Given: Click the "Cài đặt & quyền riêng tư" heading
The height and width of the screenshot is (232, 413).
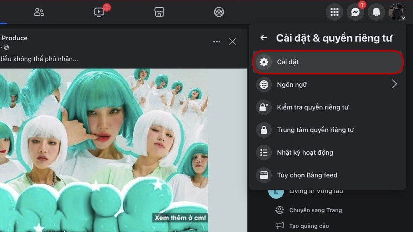Looking at the screenshot, I should pyautogui.click(x=334, y=38).
